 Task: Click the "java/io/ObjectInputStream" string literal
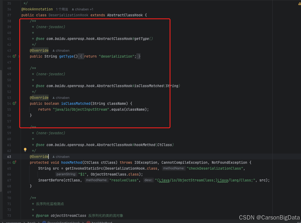[x=81, y=110]
